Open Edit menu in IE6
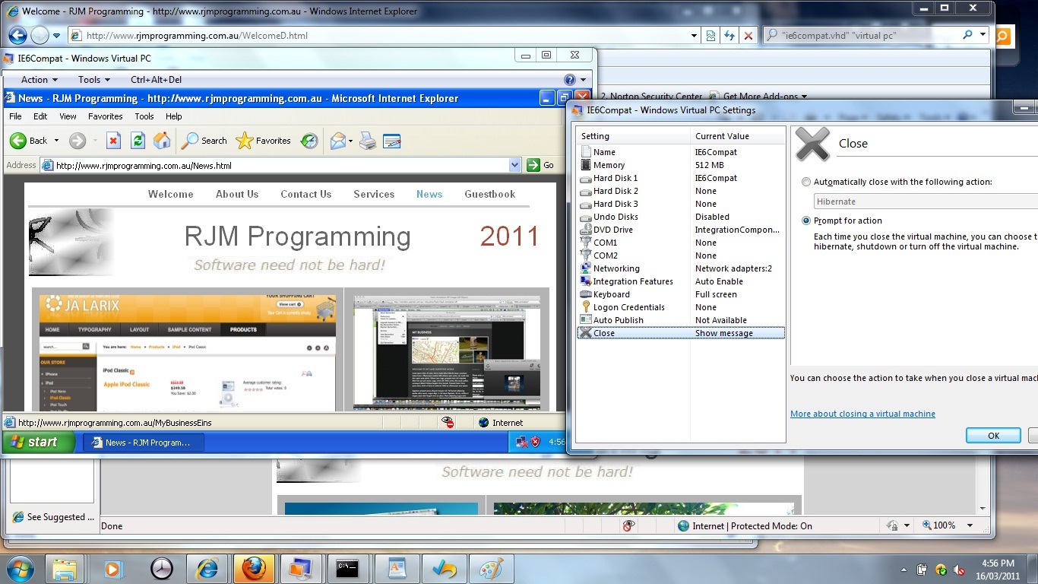The width and height of the screenshot is (1038, 584). point(40,116)
